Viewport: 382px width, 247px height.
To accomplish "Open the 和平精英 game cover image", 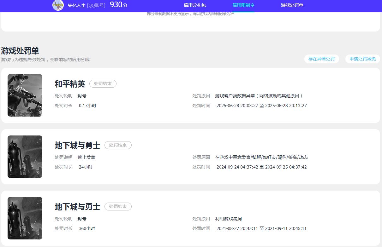I will point(25,95).
